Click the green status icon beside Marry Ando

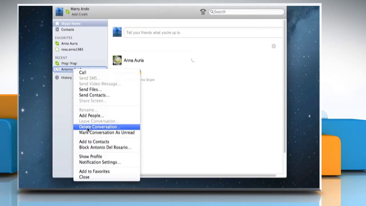[67, 12]
